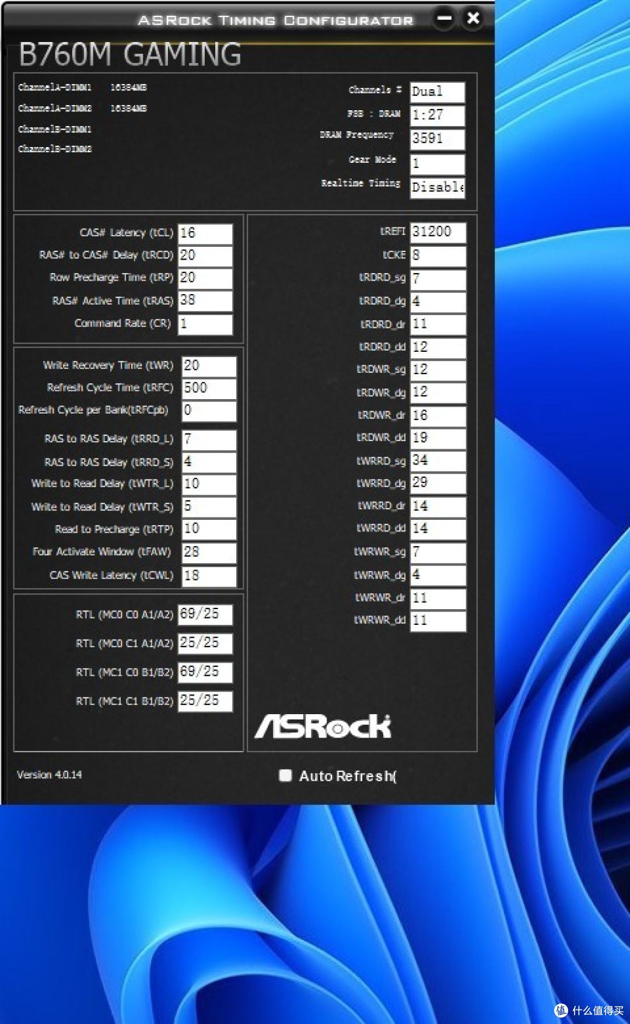Select the tRDWR_dr value field
Viewport: 630px width, 1024px height.
click(x=438, y=416)
